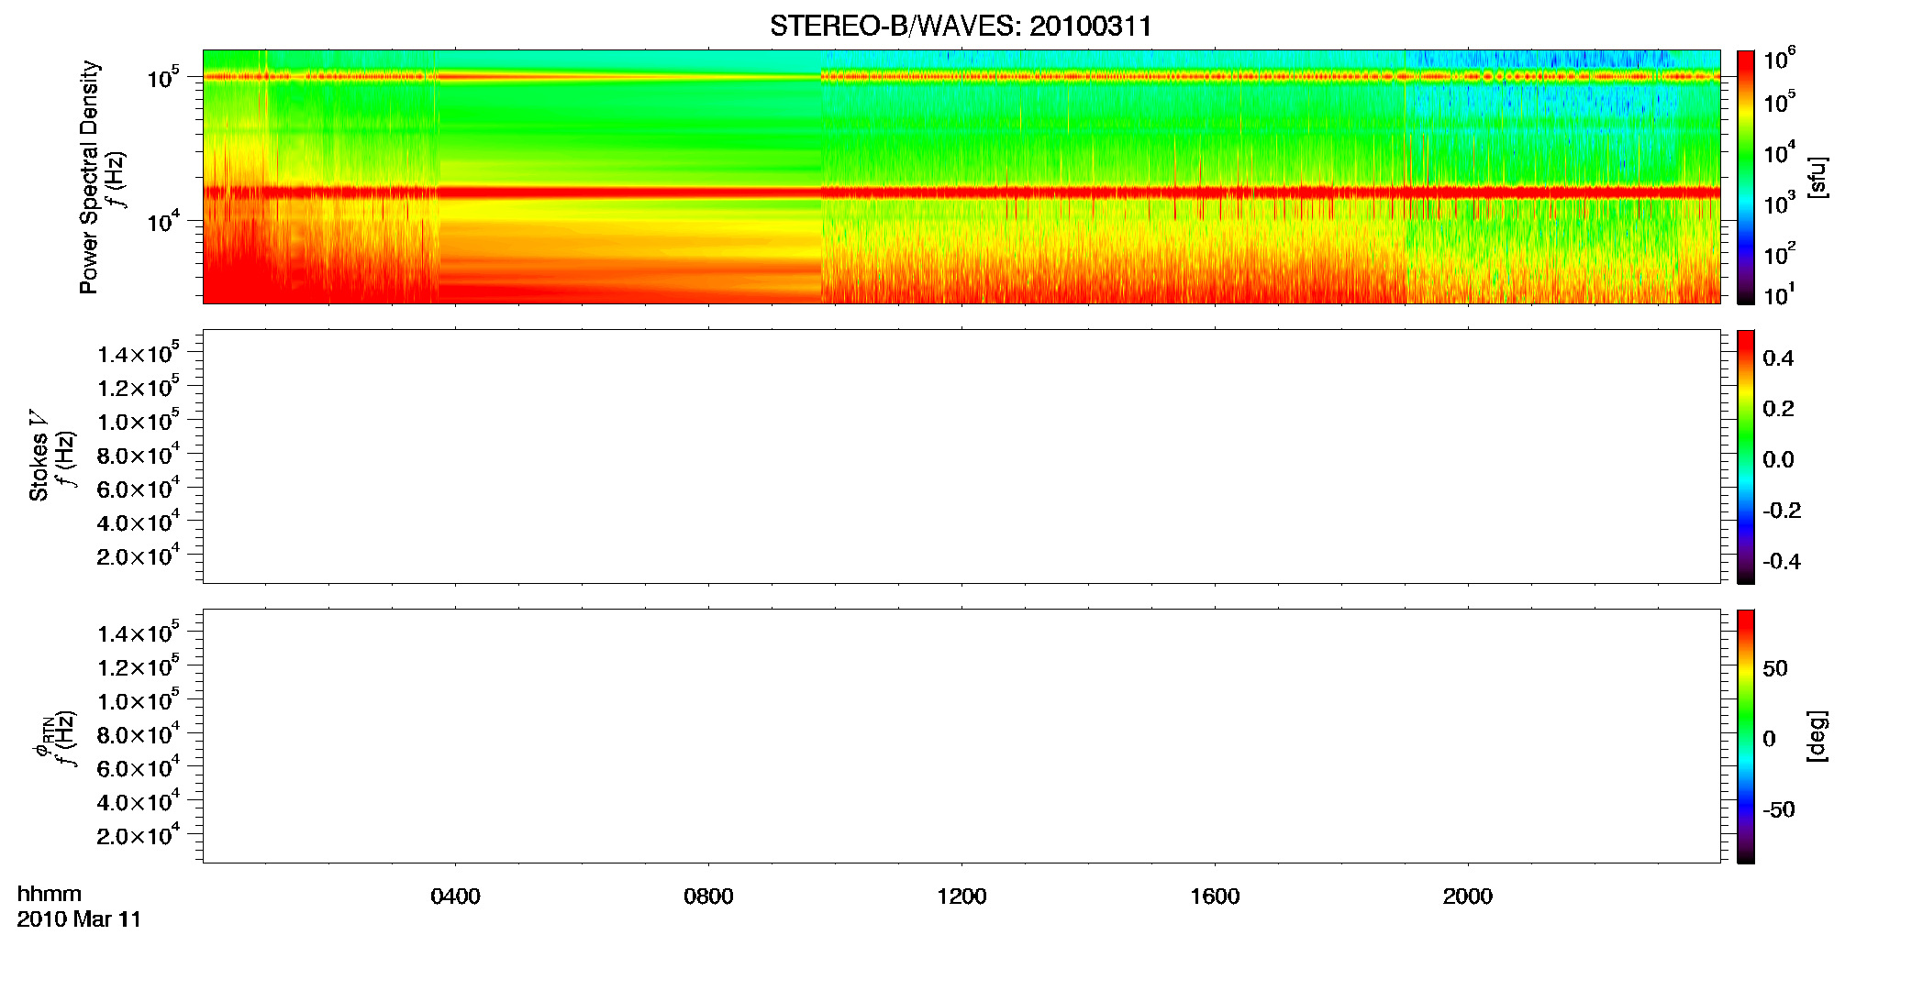Click the 1.4×10^5 tick in Stokes V panel

139,353
